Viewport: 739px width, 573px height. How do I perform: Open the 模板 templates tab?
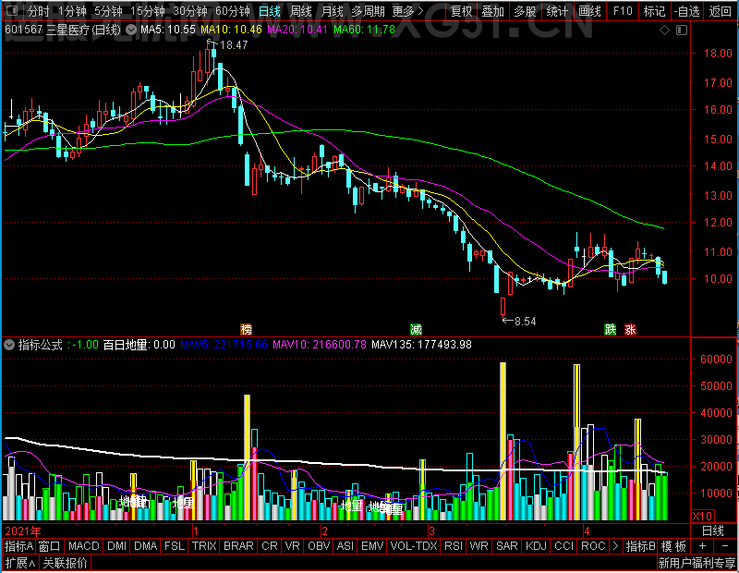tap(674, 546)
